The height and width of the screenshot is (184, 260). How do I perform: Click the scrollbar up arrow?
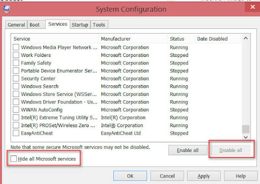tap(246, 38)
